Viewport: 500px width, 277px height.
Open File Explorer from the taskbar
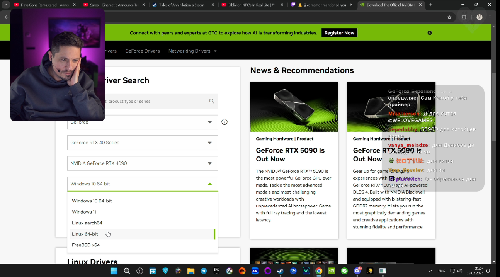point(191,271)
